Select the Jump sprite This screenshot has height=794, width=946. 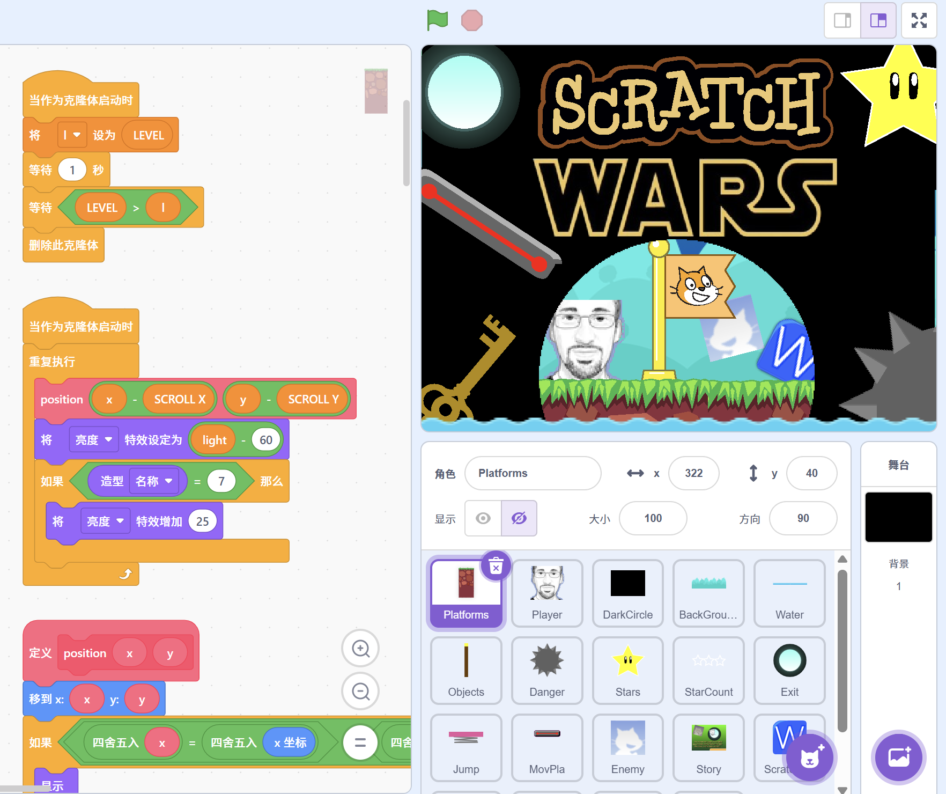pyautogui.click(x=466, y=747)
